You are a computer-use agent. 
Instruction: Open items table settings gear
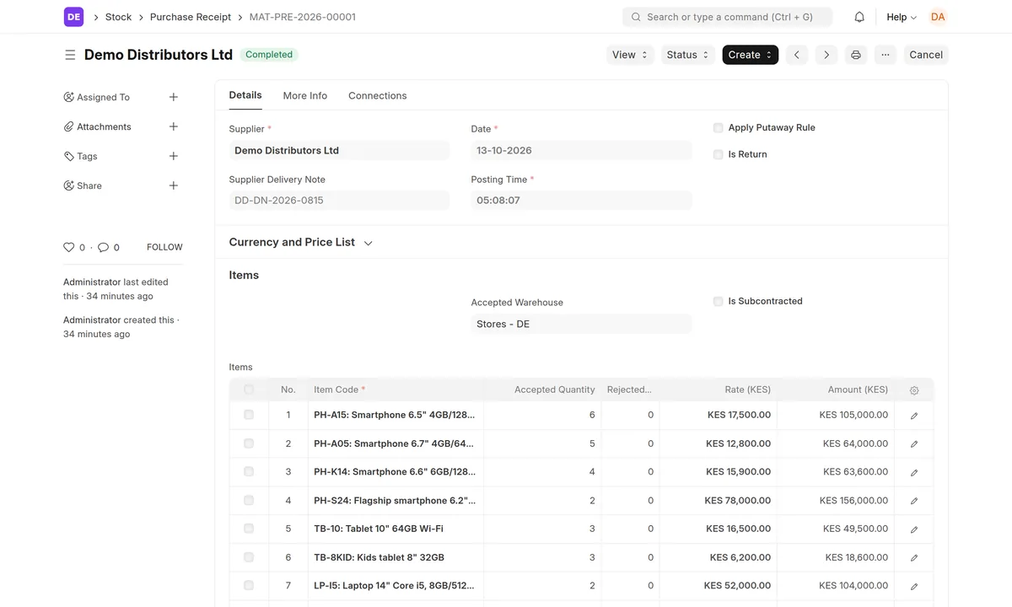tap(914, 390)
